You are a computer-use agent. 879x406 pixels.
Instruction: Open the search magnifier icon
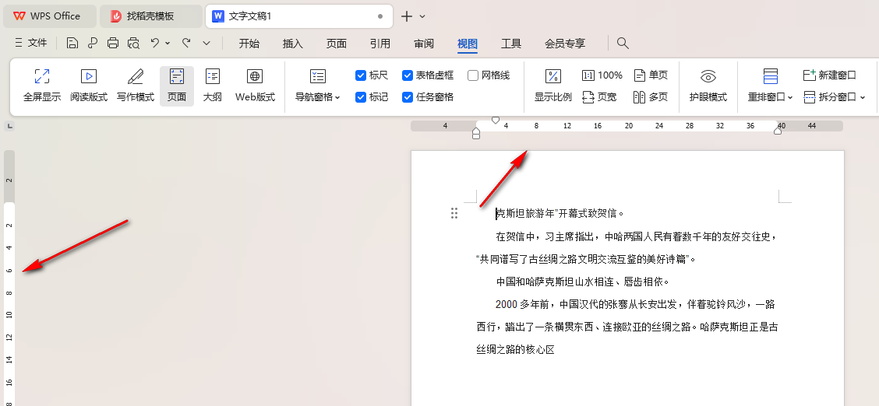pos(623,43)
